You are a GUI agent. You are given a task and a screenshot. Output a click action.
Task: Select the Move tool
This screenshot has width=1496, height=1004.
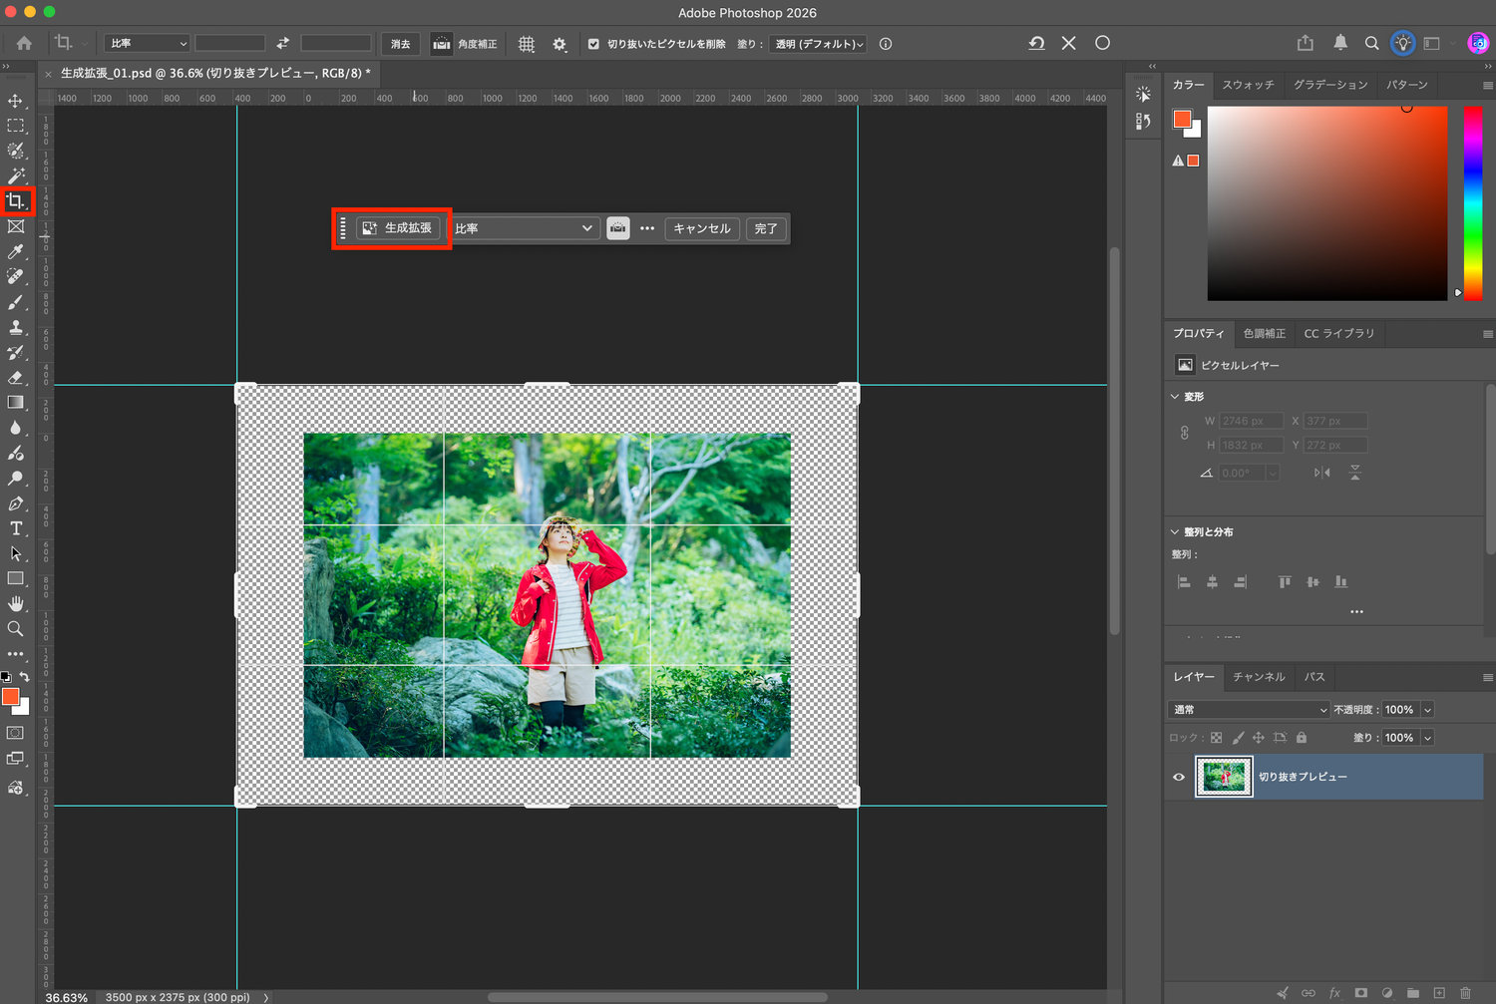[15, 101]
